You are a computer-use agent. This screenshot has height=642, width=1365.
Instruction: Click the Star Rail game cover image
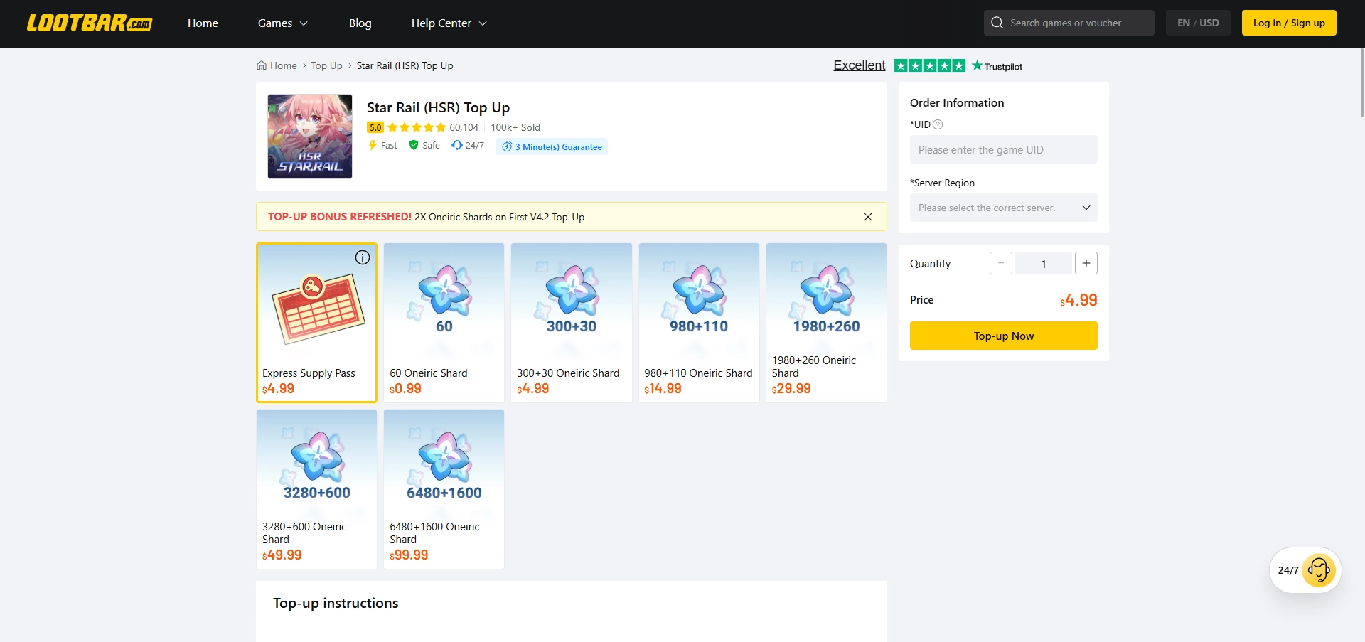310,137
